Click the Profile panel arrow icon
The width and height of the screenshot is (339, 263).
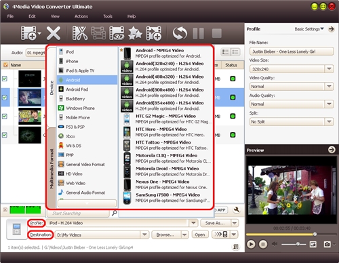[x=332, y=29]
